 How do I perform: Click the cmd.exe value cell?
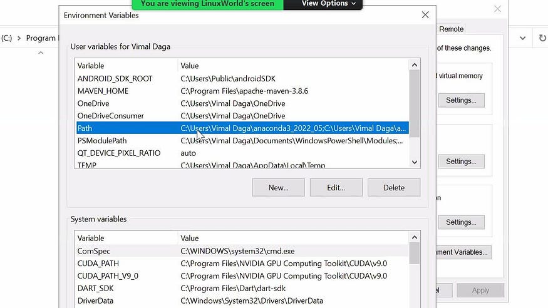click(237, 251)
